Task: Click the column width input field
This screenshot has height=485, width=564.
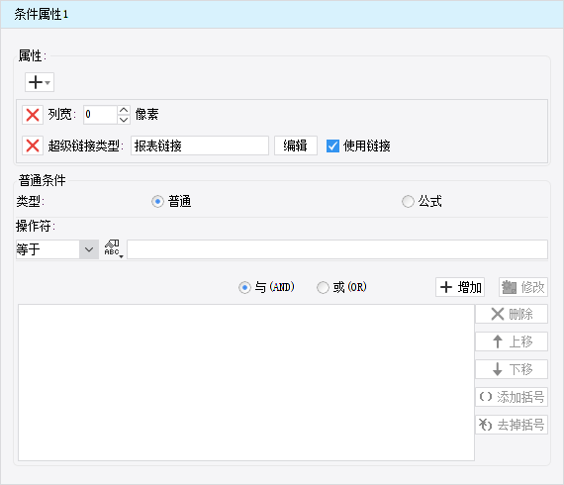Action: coord(100,115)
